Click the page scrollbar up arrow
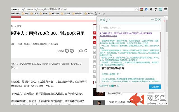The width and height of the screenshot is (179, 112). [x=167, y=17]
